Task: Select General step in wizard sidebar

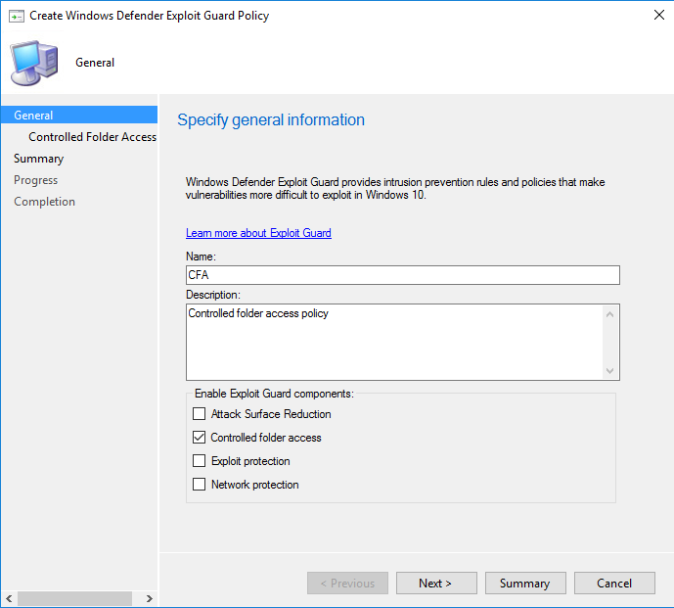Action: click(34, 116)
